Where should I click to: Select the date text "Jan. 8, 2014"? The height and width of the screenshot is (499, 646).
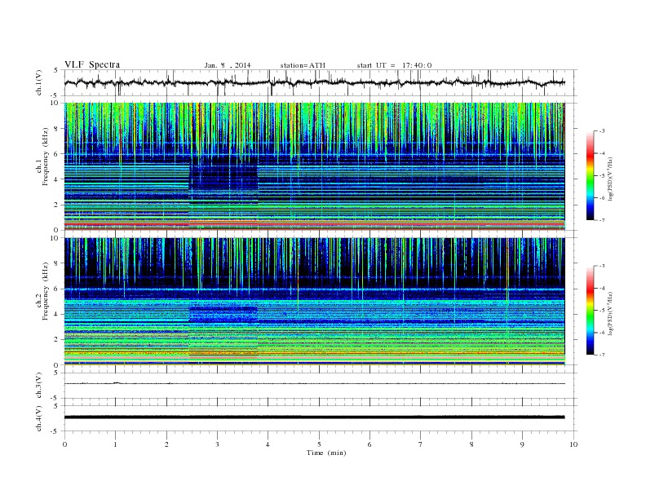pos(228,65)
